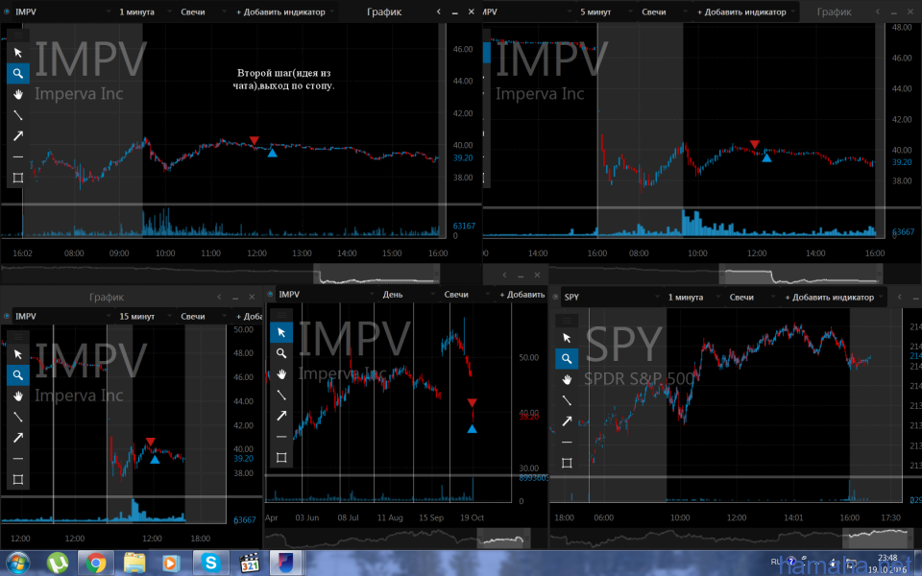
Task: Click the + Добавить button in День chart
Action: tap(522, 295)
